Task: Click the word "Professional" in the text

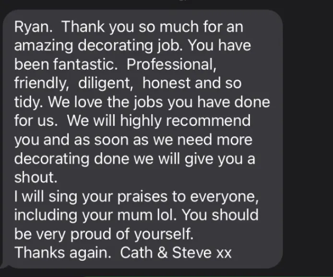Action: 170,64
